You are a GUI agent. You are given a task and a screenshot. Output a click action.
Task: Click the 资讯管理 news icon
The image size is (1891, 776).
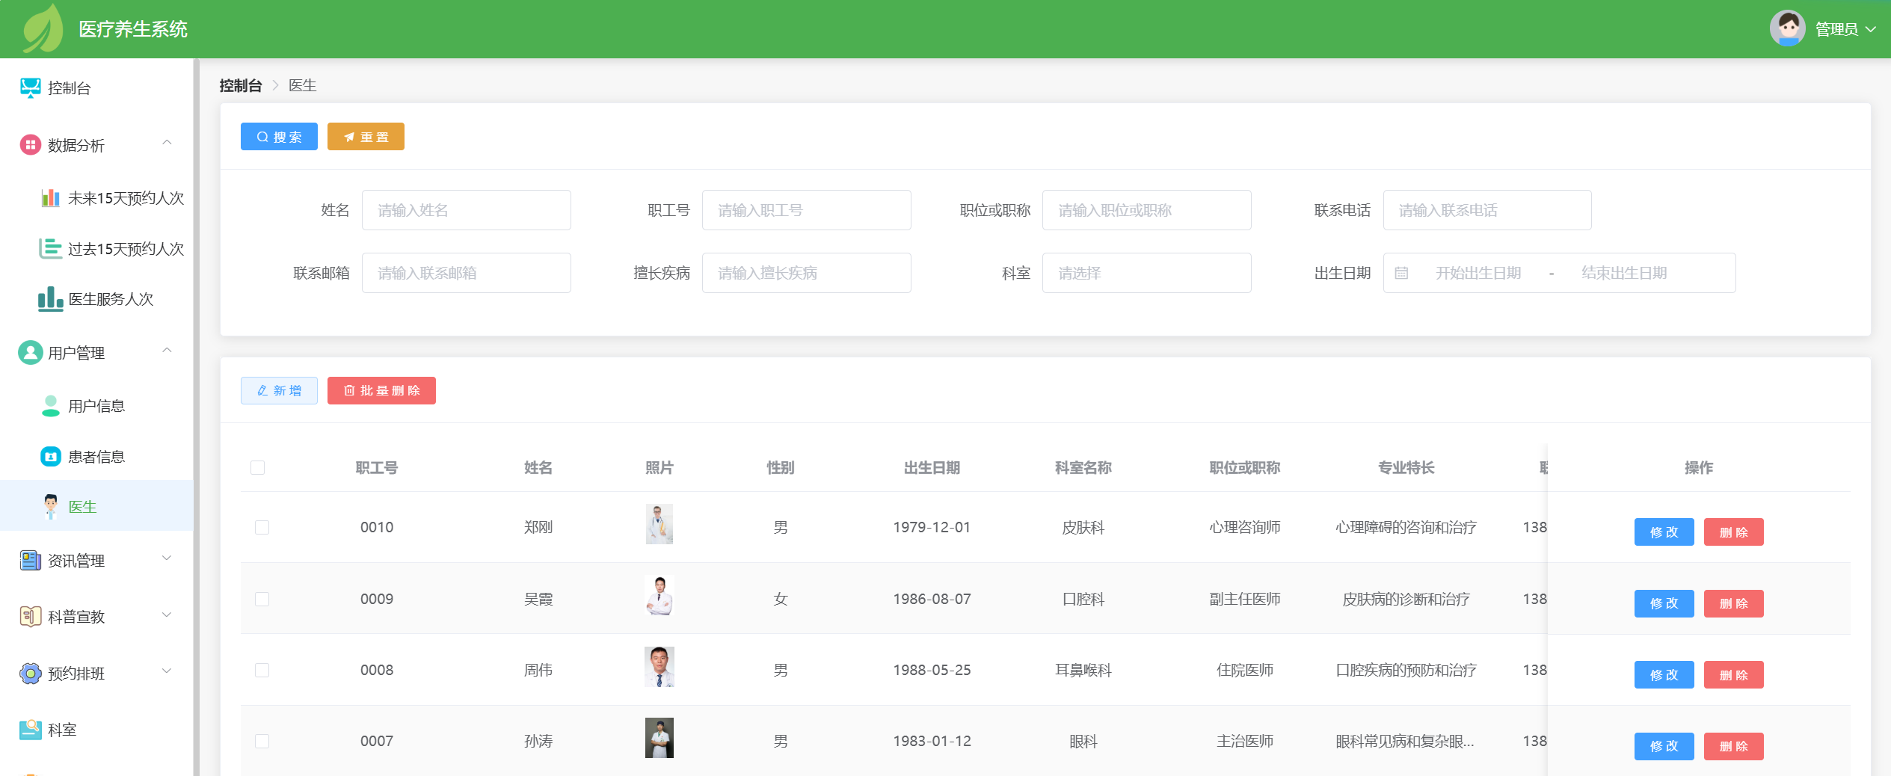pyautogui.click(x=31, y=560)
